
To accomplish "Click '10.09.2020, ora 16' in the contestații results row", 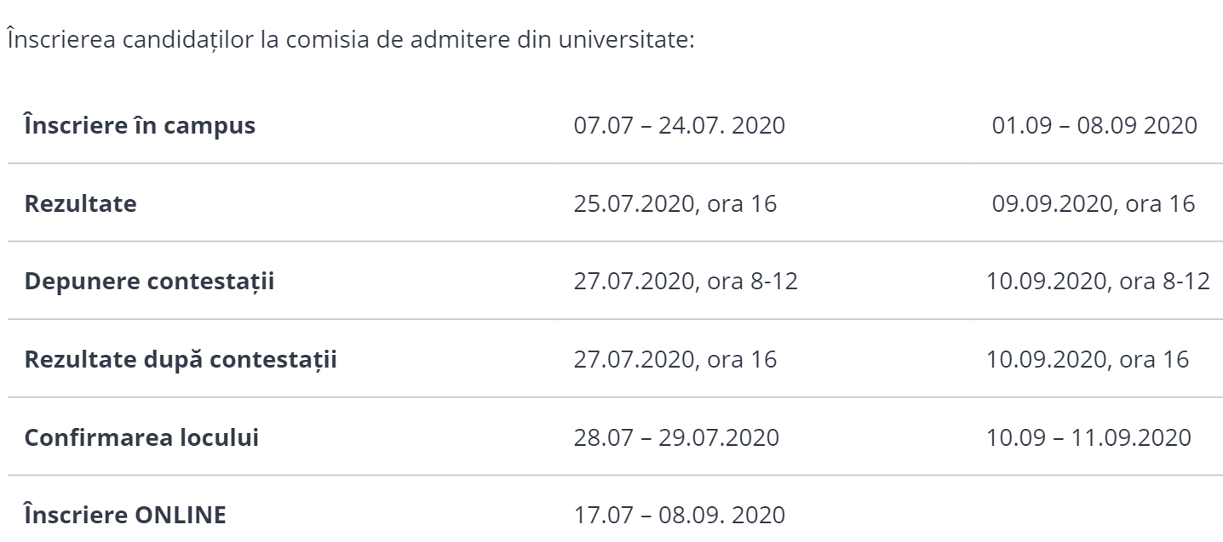I will [x=1088, y=360].
